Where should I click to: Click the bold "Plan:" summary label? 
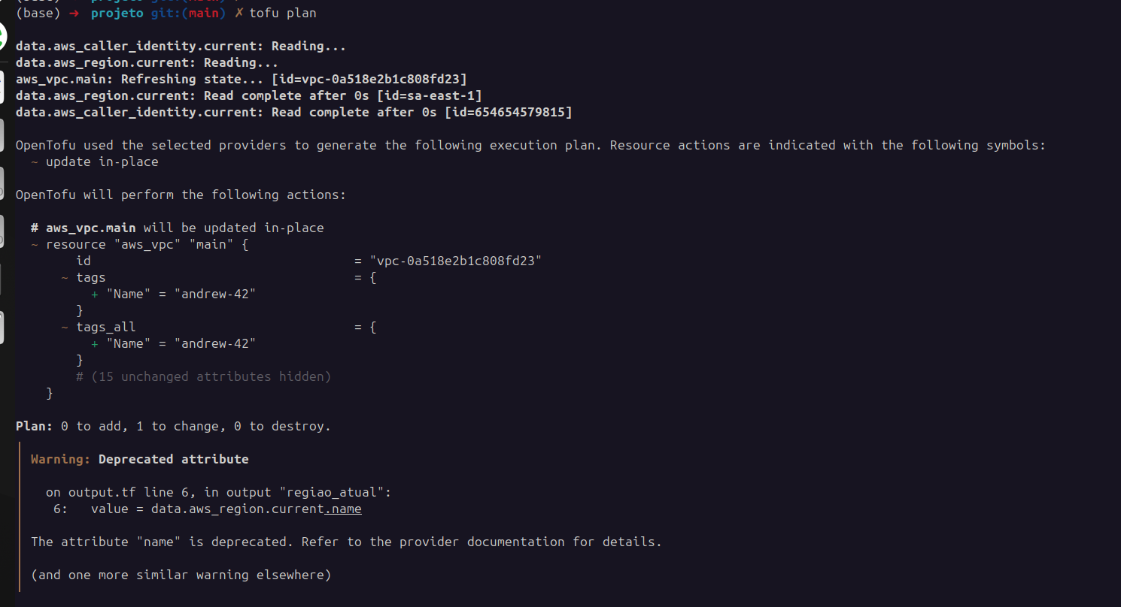(34, 426)
